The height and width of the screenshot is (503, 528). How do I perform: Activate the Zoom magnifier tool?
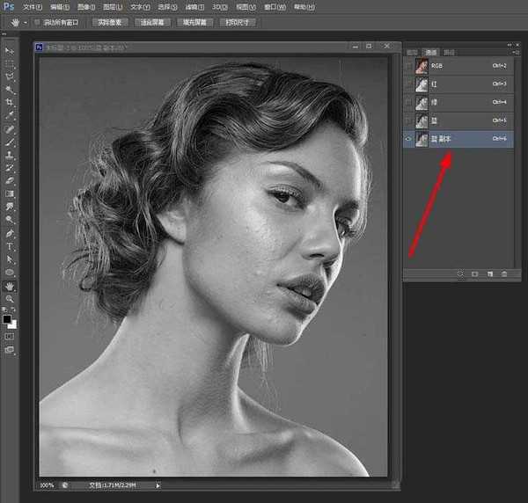pos(10,299)
